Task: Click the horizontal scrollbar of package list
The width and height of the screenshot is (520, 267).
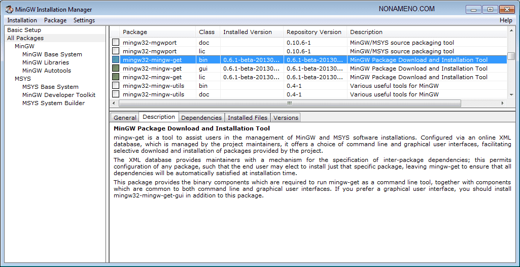Action: pos(289,103)
